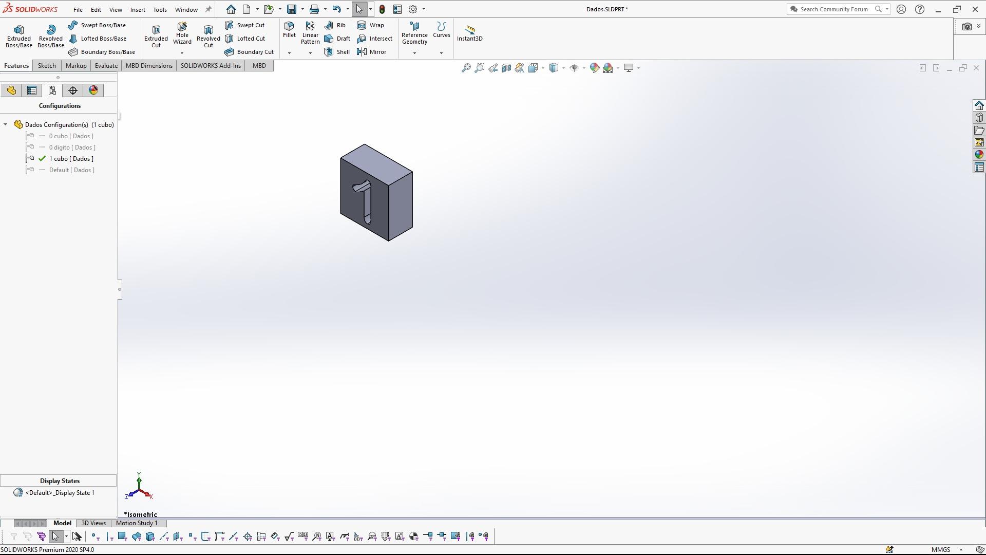Select the Default Display State 1
The width and height of the screenshot is (986, 555).
pos(60,493)
